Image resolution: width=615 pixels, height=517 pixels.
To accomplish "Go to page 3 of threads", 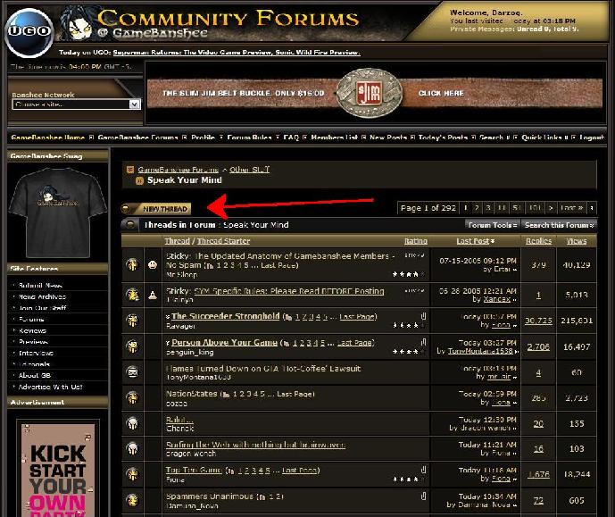I will (x=488, y=208).
